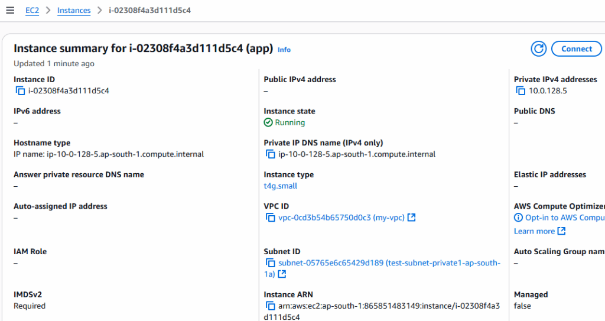This screenshot has width=605, height=321.
Task: Copy the VPC ID value
Action: click(271, 218)
